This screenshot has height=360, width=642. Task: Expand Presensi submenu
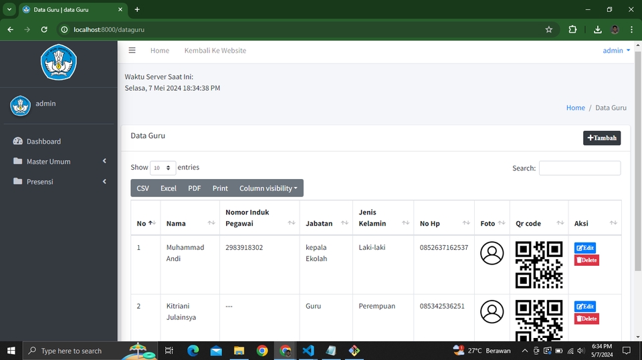(104, 181)
